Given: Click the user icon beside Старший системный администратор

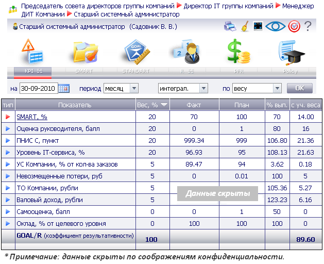Looking at the screenshot, I should pyautogui.click(x=15, y=27).
